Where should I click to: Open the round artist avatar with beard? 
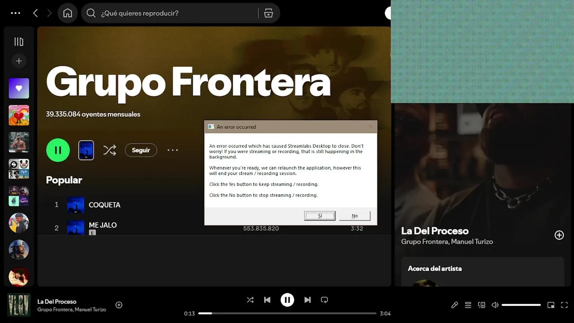(x=19, y=250)
